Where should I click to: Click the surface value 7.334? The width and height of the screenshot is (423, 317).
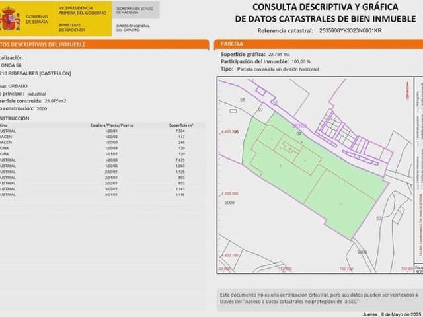click(x=180, y=131)
